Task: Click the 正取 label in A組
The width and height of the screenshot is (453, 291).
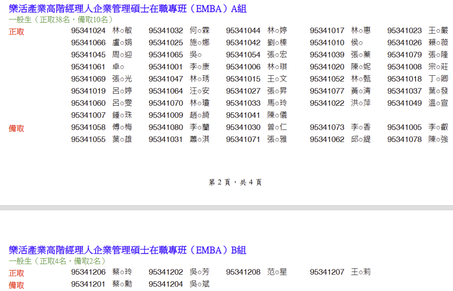Action: [17, 32]
